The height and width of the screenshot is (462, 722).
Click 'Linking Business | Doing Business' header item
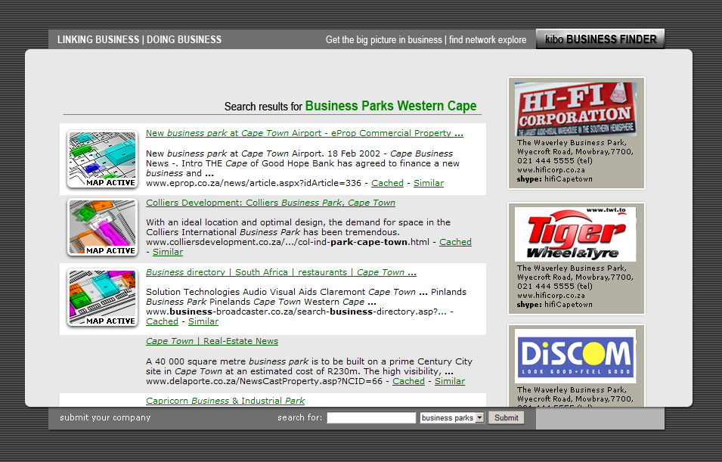coord(139,39)
